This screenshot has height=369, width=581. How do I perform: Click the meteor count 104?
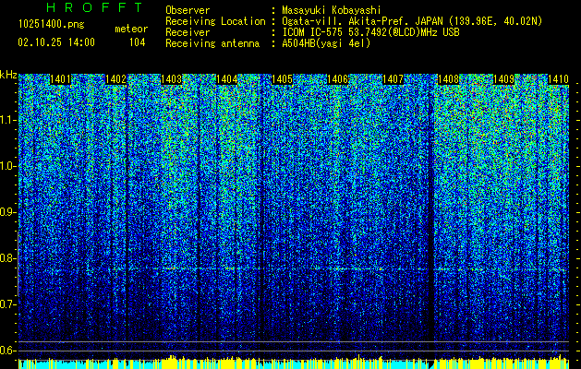coord(137,42)
